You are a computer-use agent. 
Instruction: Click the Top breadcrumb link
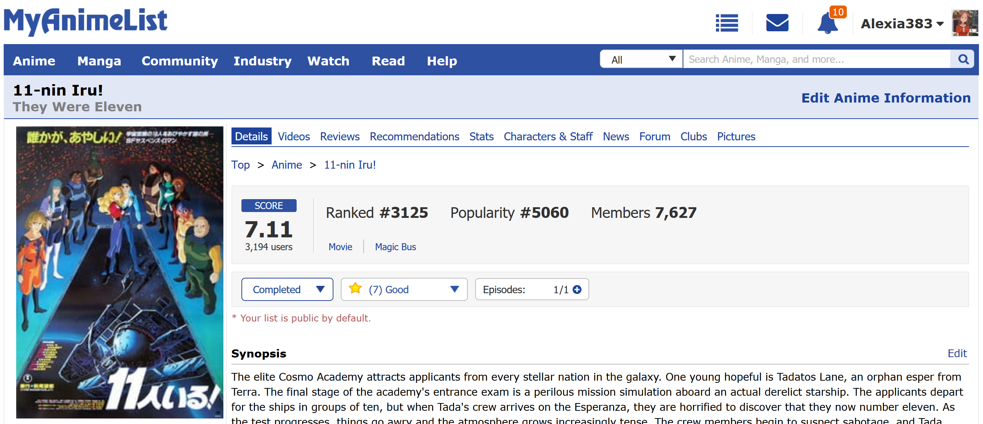[240, 165]
